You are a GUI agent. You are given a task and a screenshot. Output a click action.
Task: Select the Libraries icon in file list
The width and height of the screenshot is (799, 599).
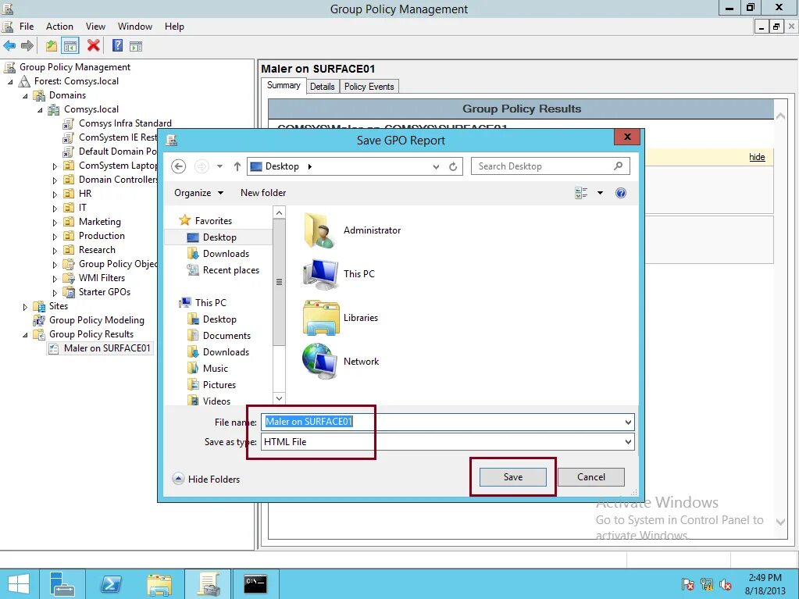coord(321,318)
